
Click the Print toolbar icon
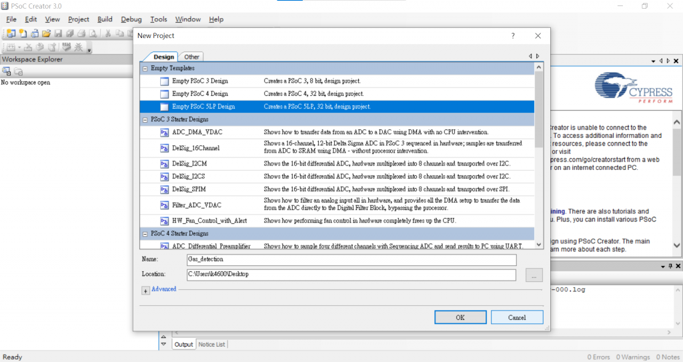[x=81, y=33]
